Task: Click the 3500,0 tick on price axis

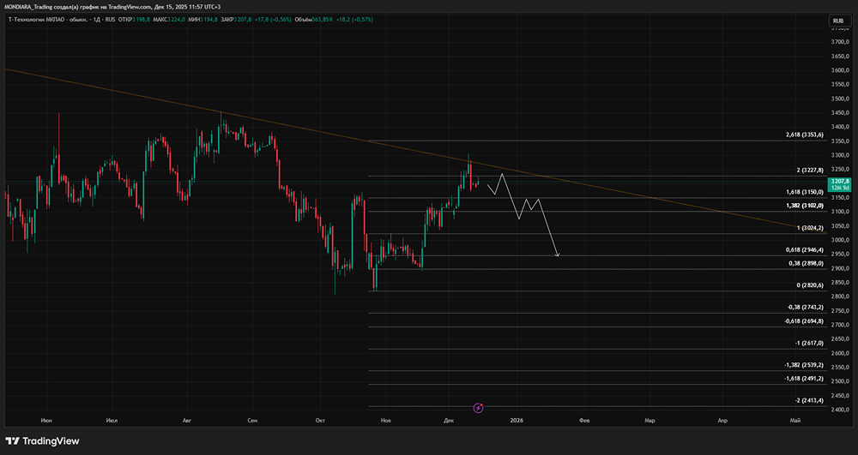Action: tap(840, 99)
